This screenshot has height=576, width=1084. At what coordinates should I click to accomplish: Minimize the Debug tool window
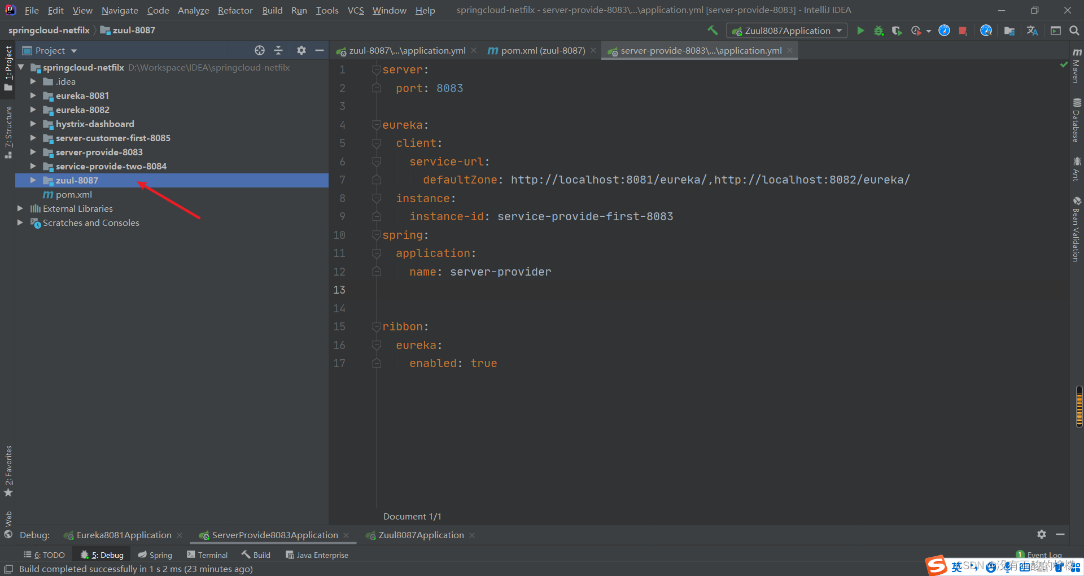pyautogui.click(x=1060, y=534)
